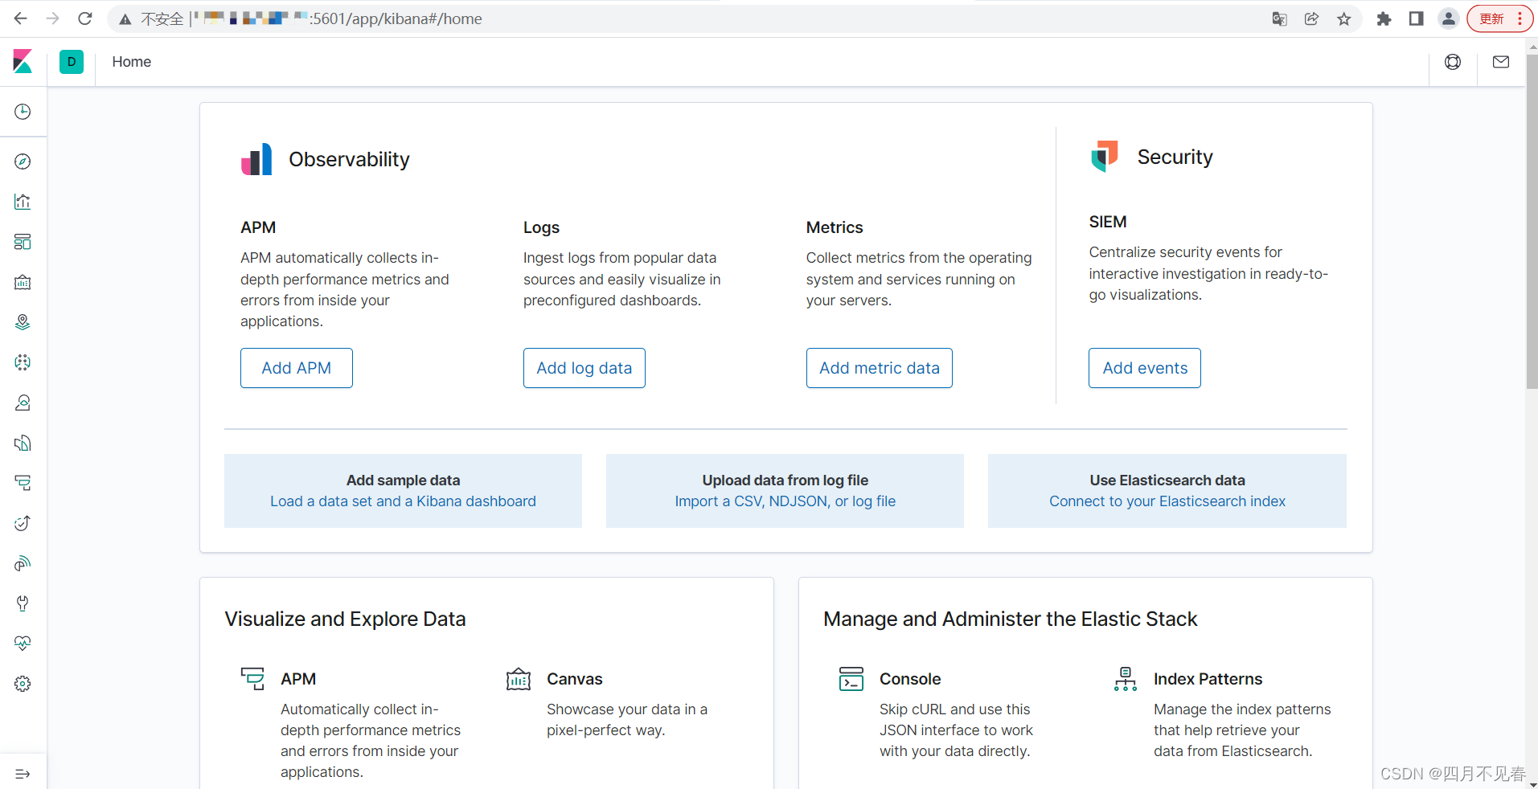Select the Home breadcrumb
Viewport: 1538px width, 789px height.
pos(132,62)
